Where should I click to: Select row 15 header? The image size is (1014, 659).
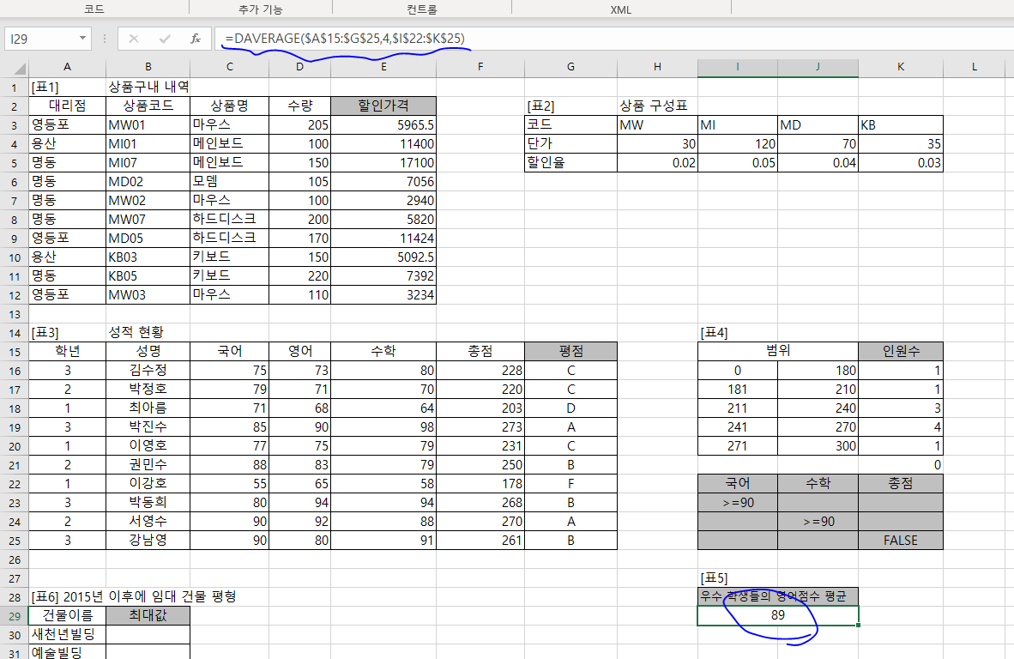(14, 351)
